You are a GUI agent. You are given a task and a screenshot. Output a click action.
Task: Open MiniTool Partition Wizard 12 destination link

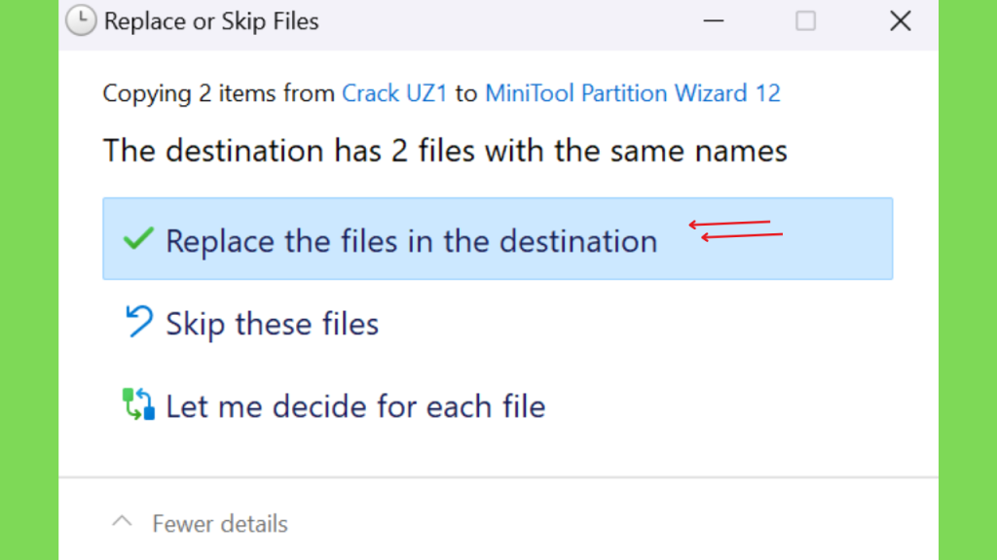click(633, 93)
